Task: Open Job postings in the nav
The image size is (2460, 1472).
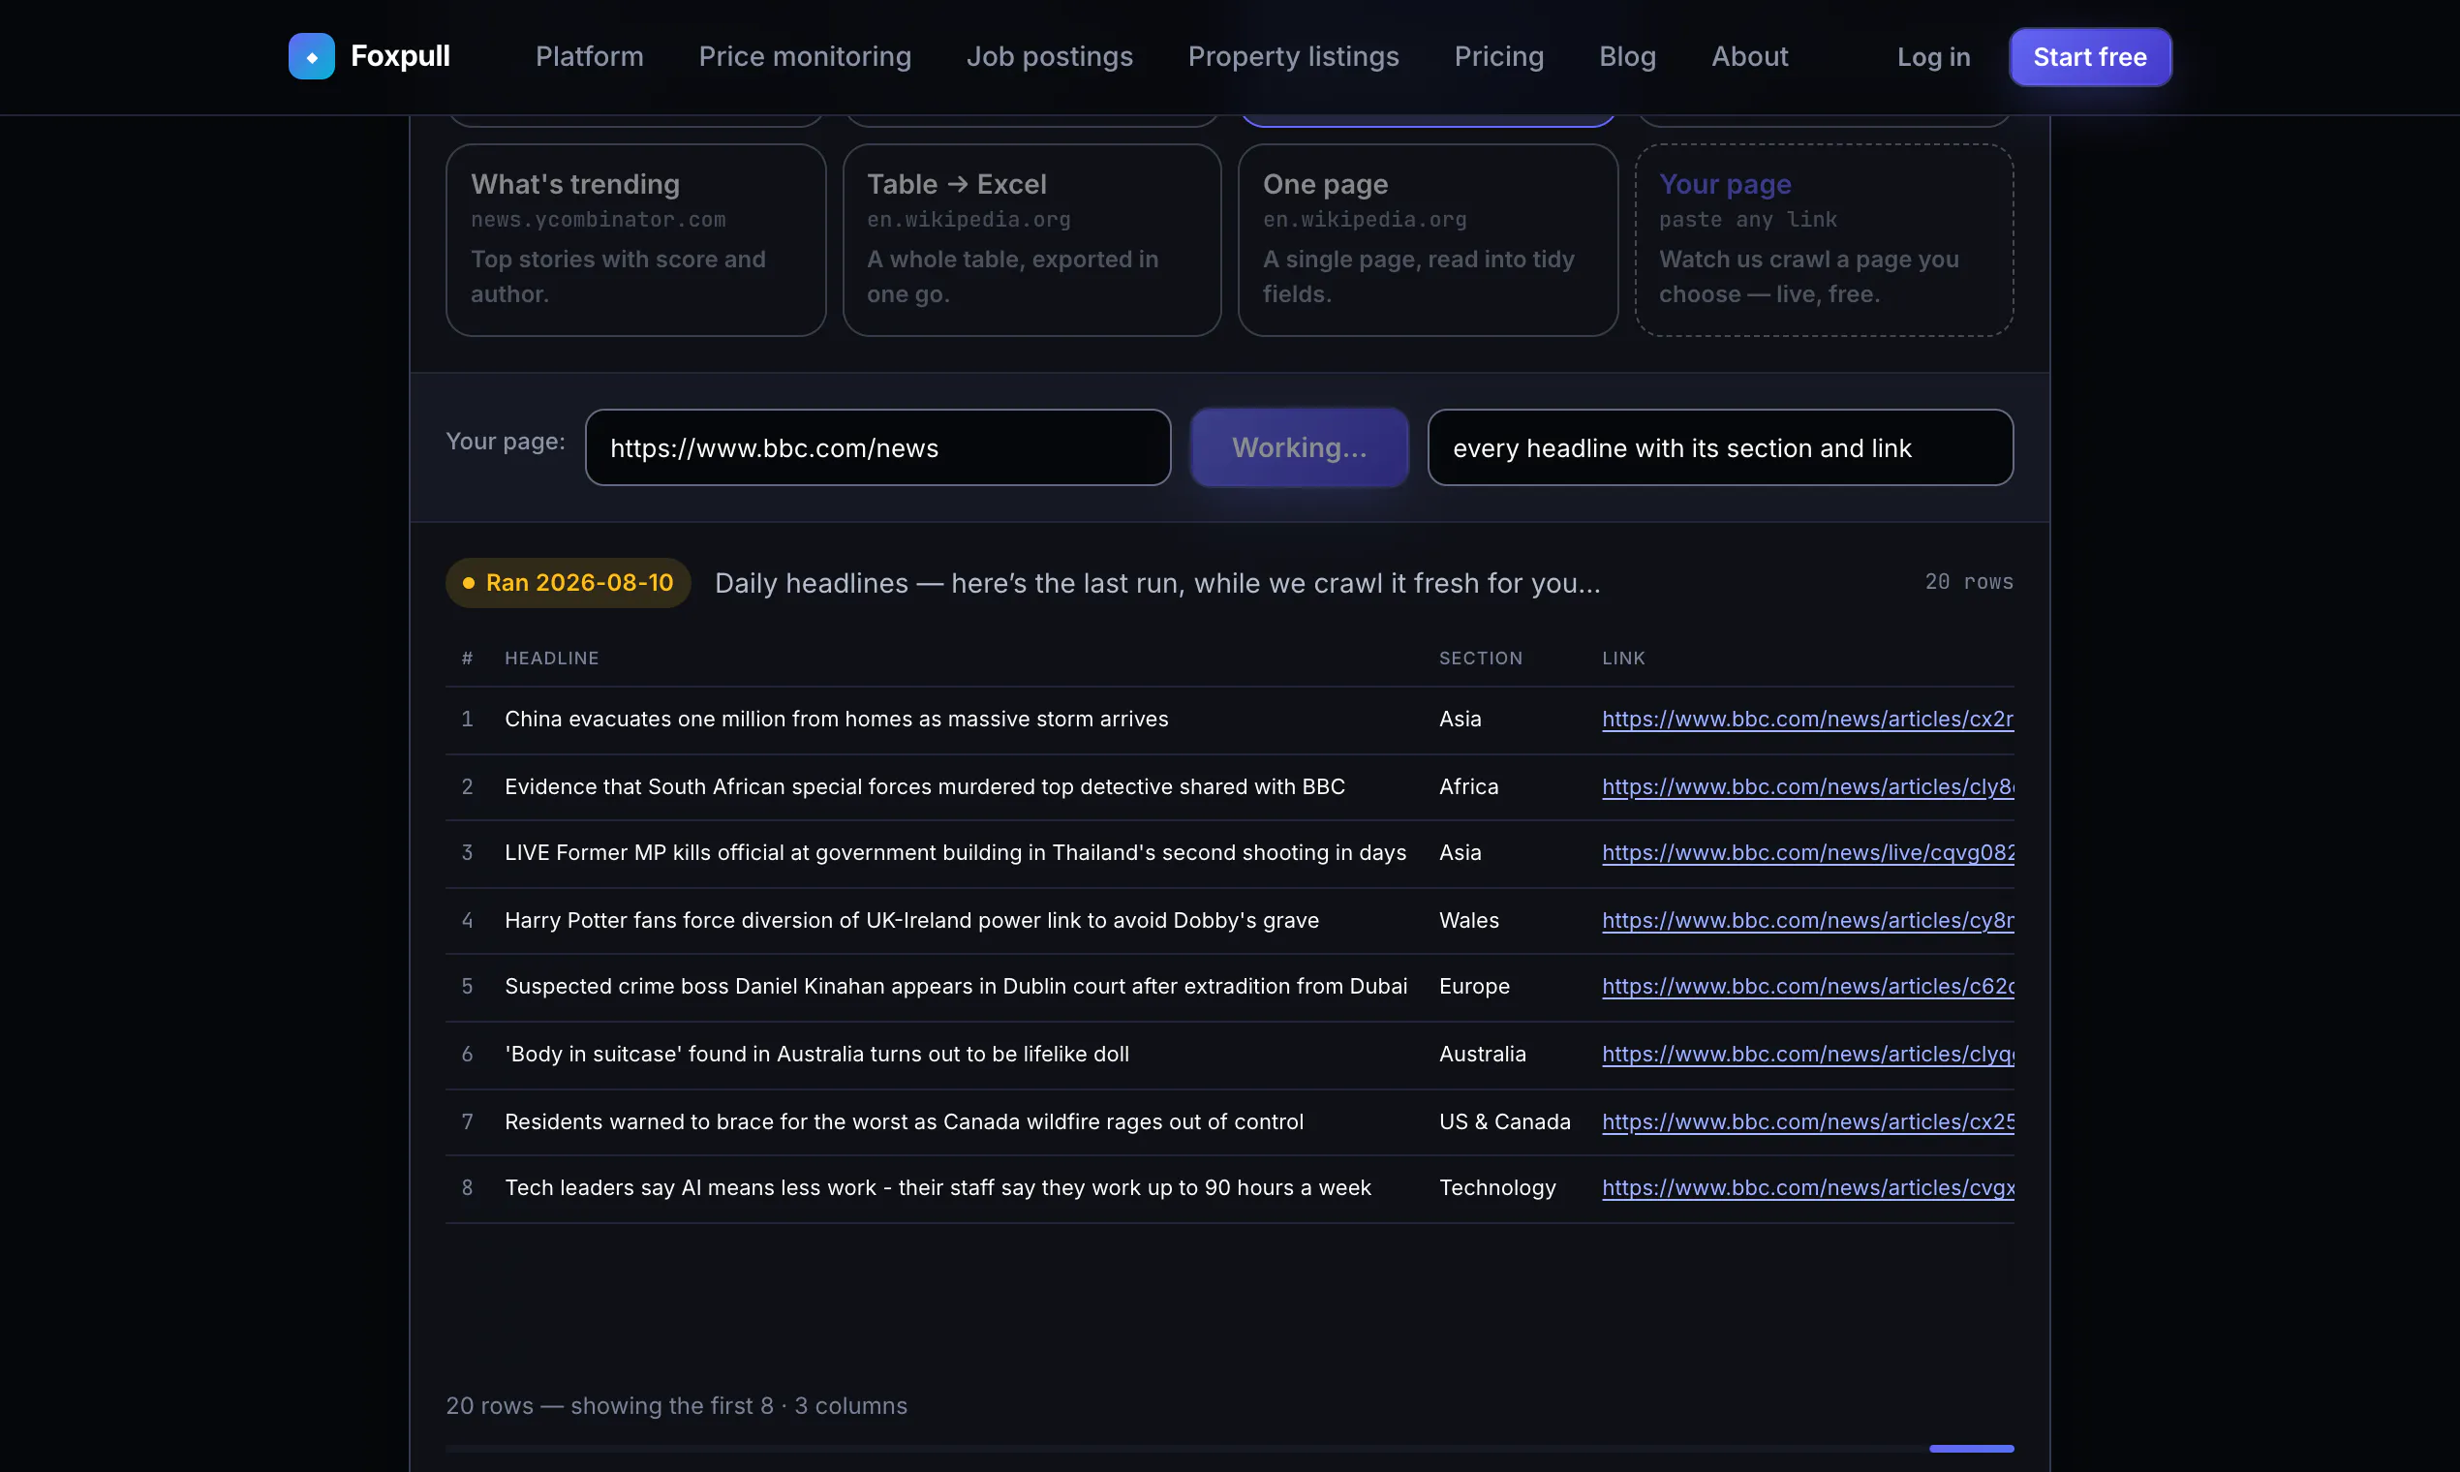Action: [1050, 56]
